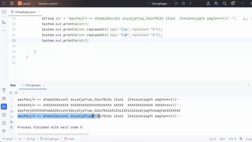Viewport: 252px width, 142px height.
Task: Open Run panel options menu
Action: [x=248, y=85]
